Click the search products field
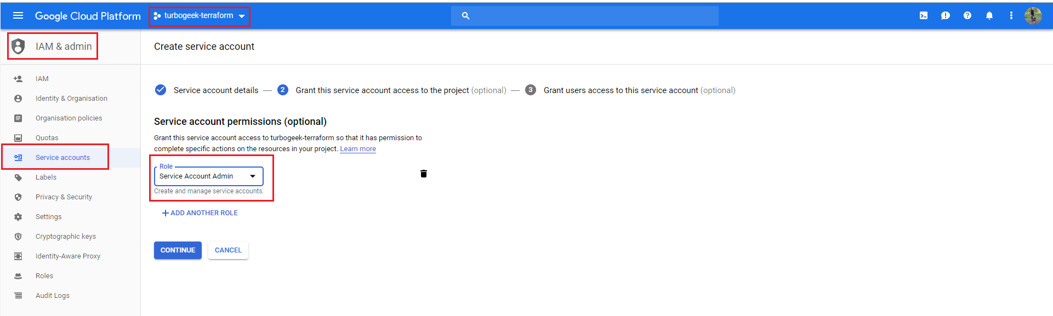The width and height of the screenshot is (1053, 316). (585, 16)
